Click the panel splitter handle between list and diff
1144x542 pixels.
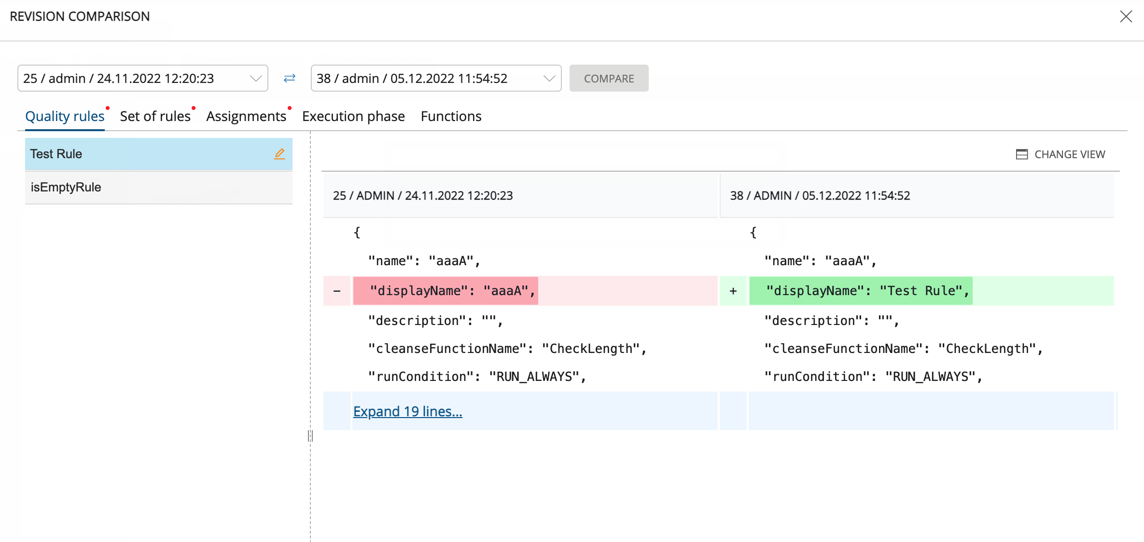point(310,436)
